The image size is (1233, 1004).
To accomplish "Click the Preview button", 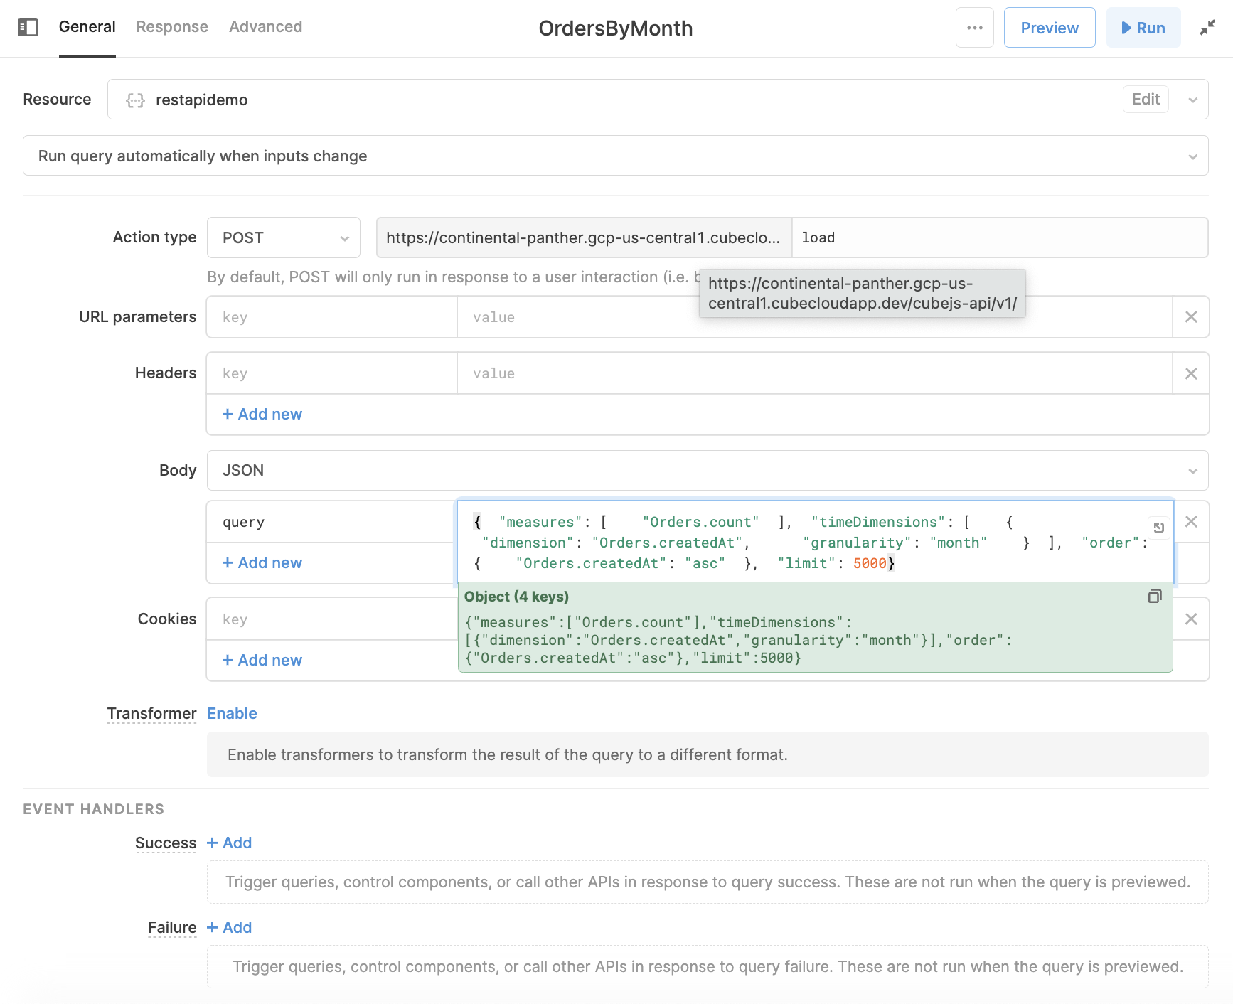I will click(x=1049, y=28).
